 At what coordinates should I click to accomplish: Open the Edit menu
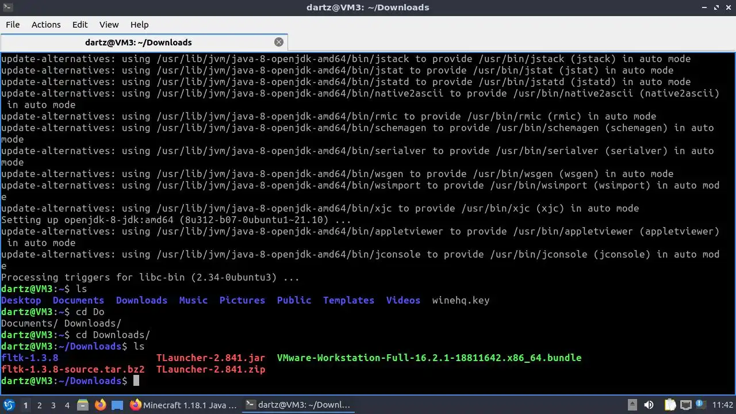pyautogui.click(x=80, y=25)
